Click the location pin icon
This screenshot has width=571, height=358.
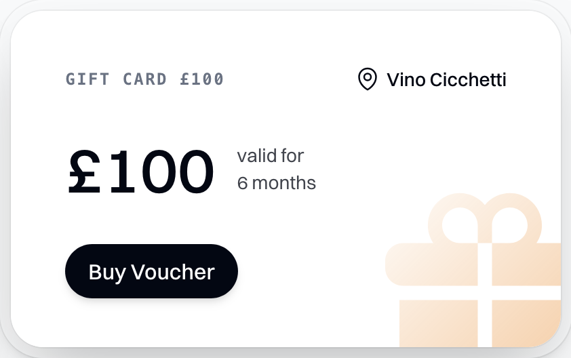click(367, 79)
